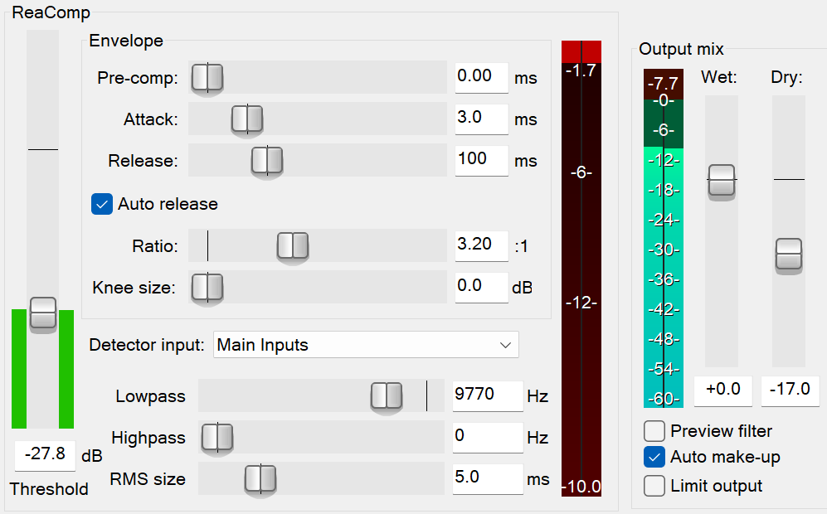Enable the Limit output checkbox

click(654, 486)
